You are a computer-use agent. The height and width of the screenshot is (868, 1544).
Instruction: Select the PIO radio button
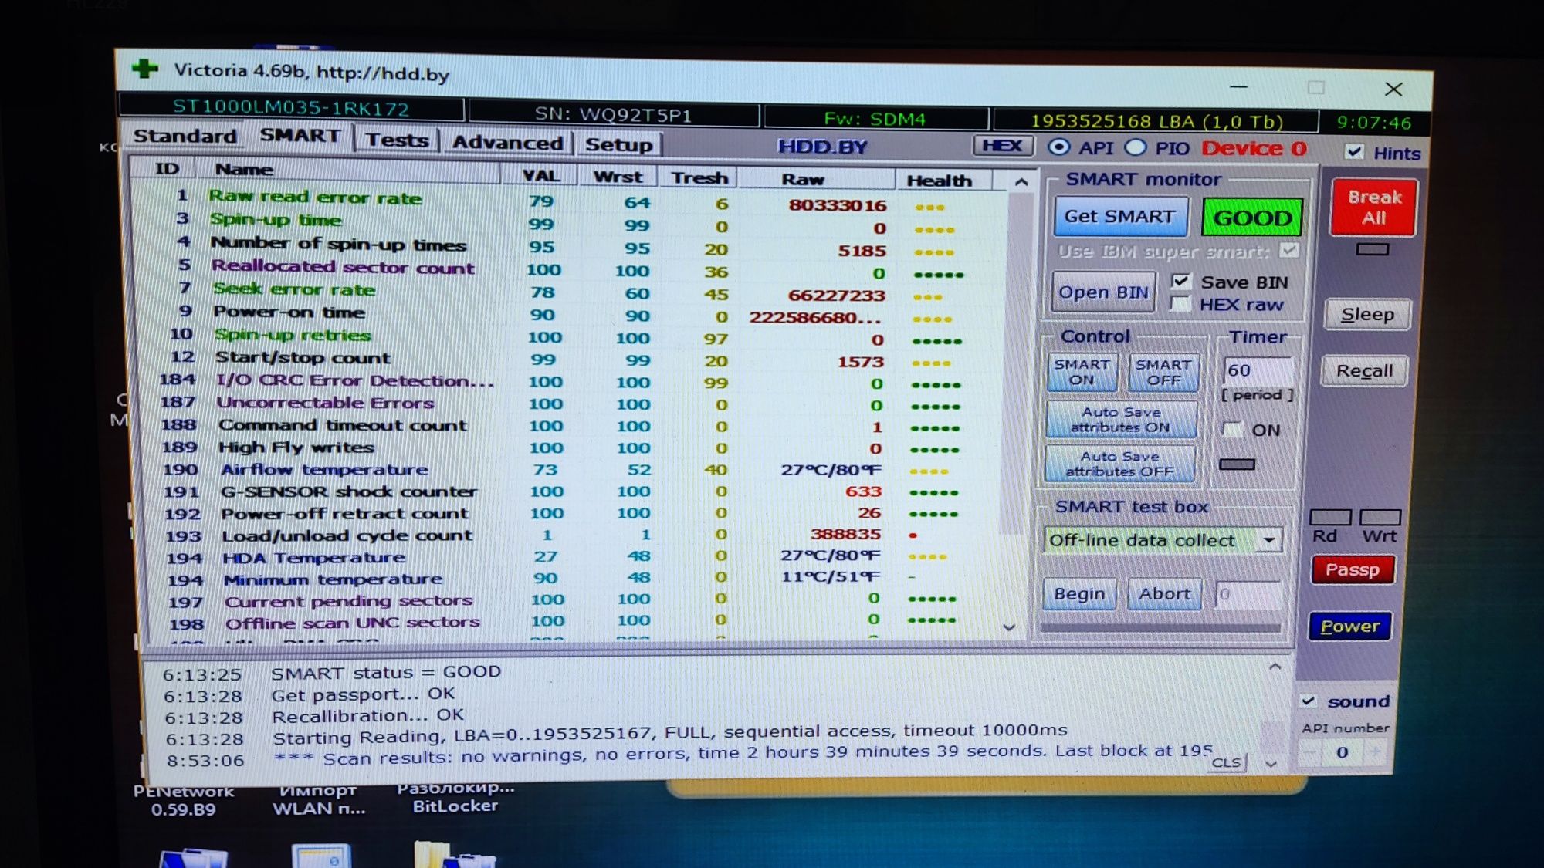[x=1135, y=147]
